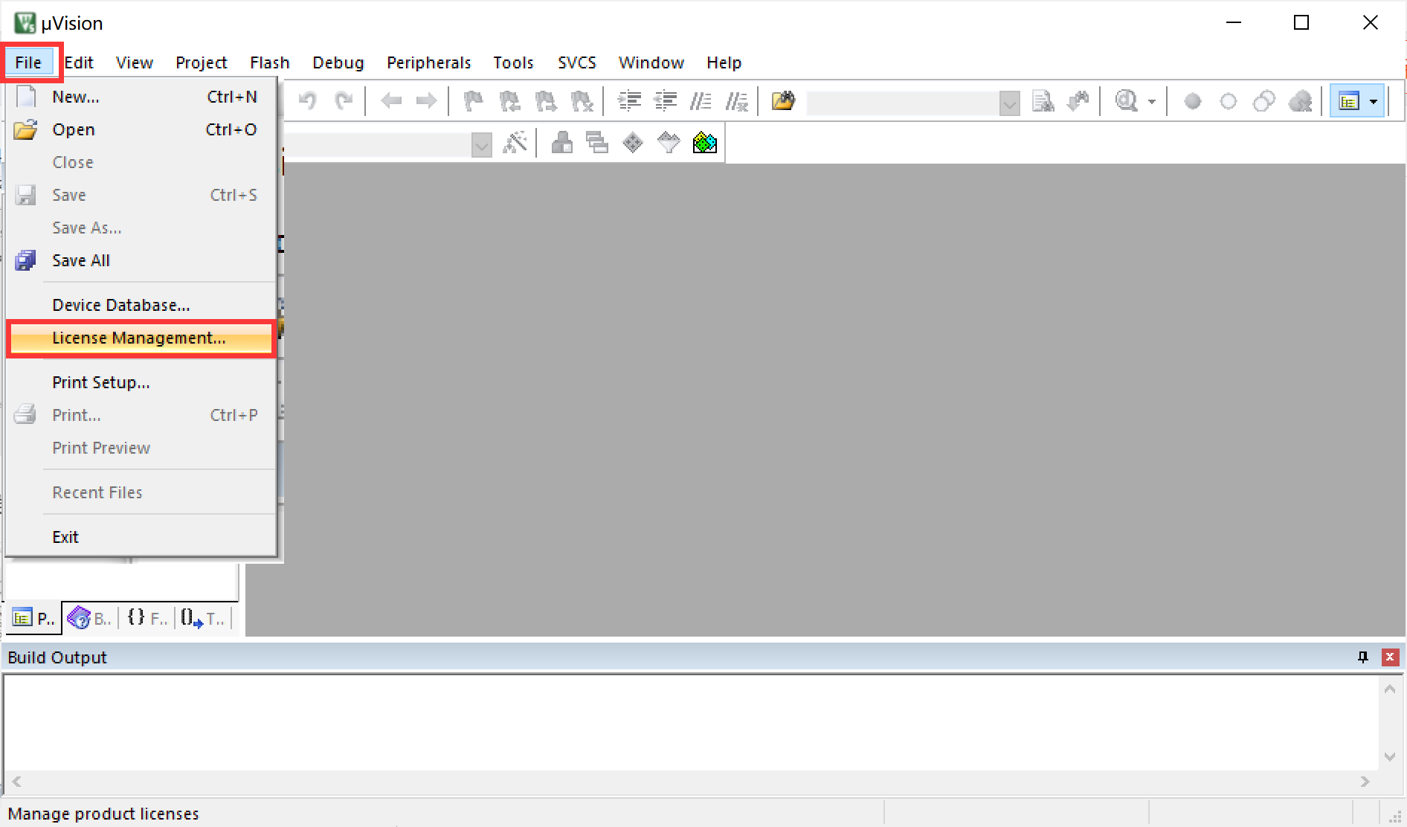
Task: Insert a breakpoint with the filled circle
Action: (x=1193, y=101)
